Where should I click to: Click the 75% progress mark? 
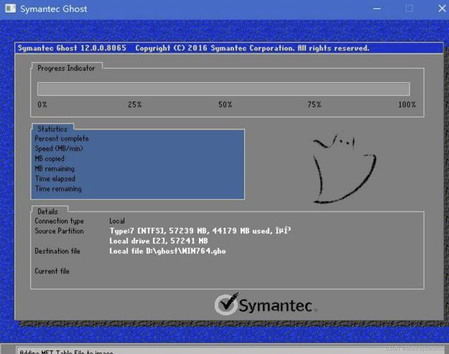click(x=314, y=105)
